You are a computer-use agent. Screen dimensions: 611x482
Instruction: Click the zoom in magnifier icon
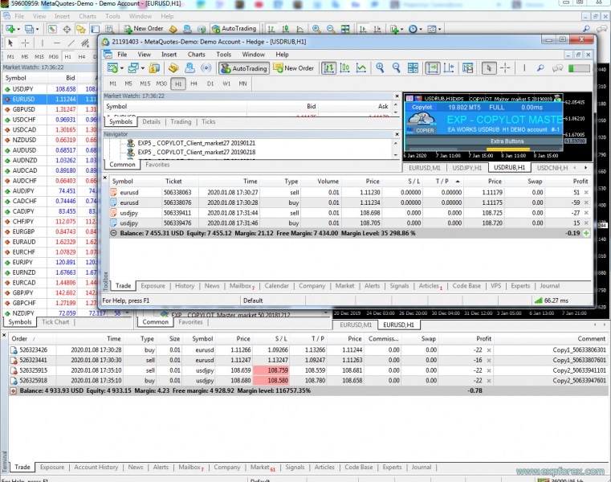380,68
